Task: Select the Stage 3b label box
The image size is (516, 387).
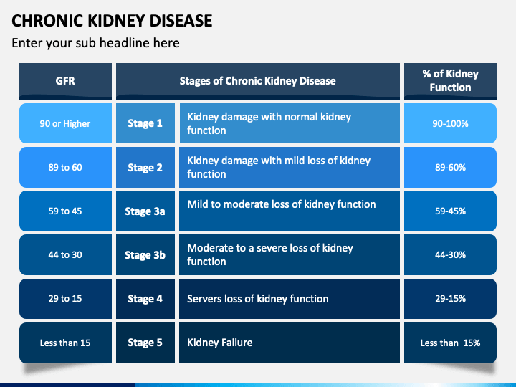Action: (x=145, y=254)
